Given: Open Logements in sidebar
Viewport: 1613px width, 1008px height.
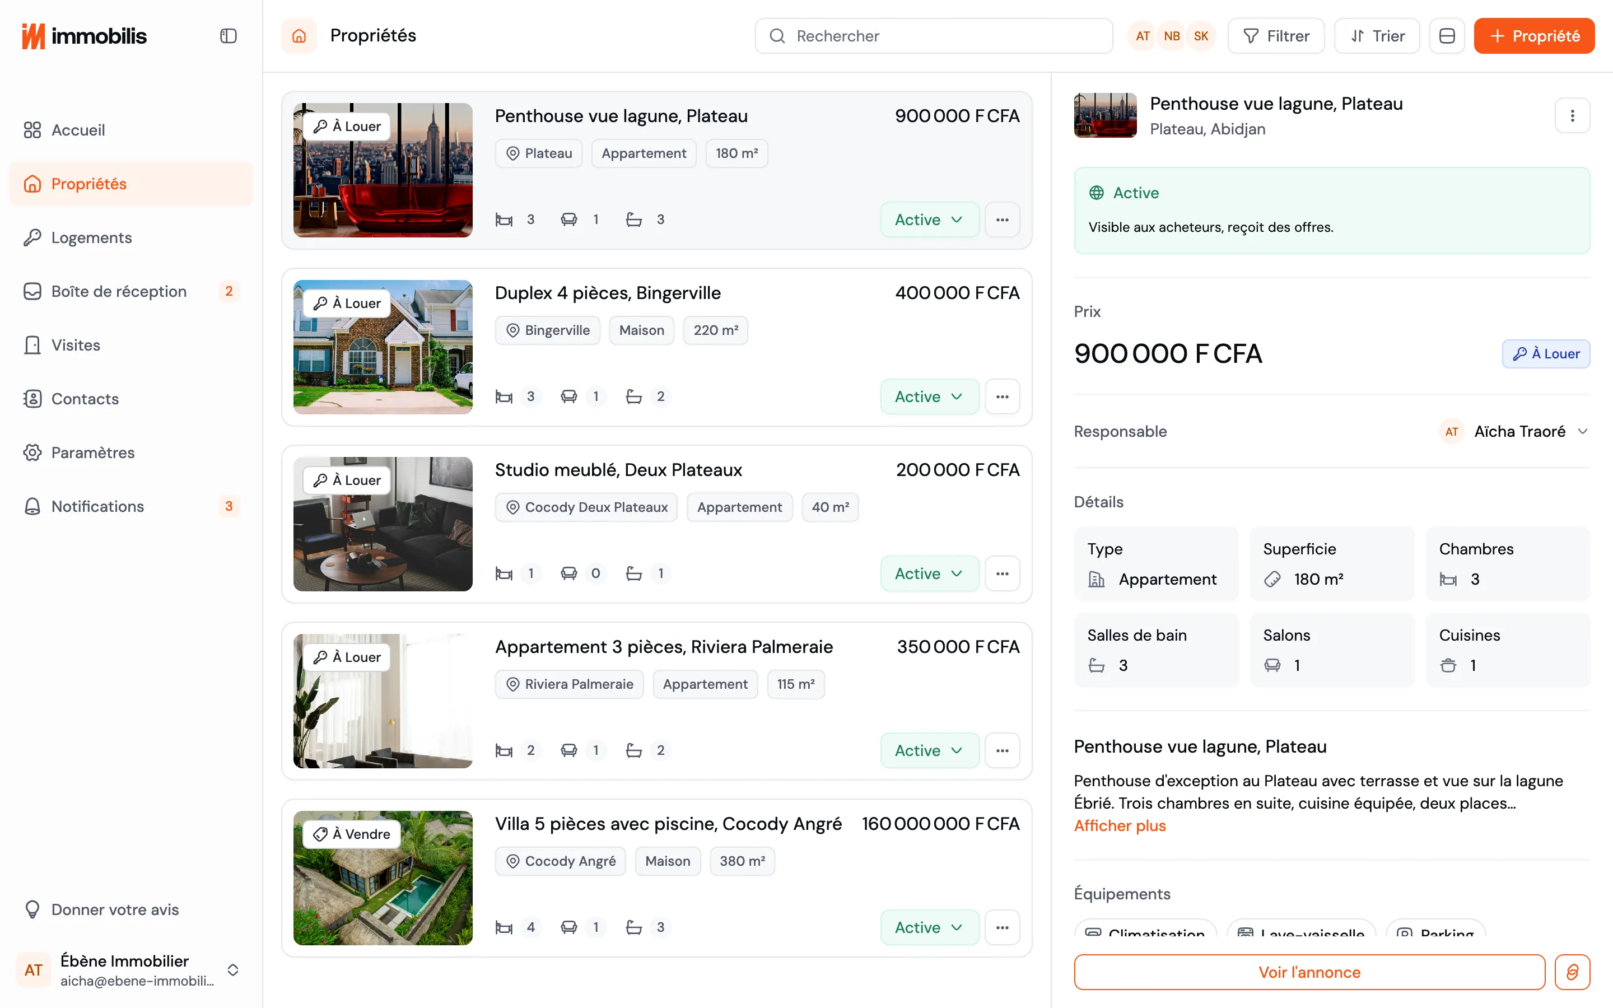Looking at the screenshot, I should (x=130, y=237).
